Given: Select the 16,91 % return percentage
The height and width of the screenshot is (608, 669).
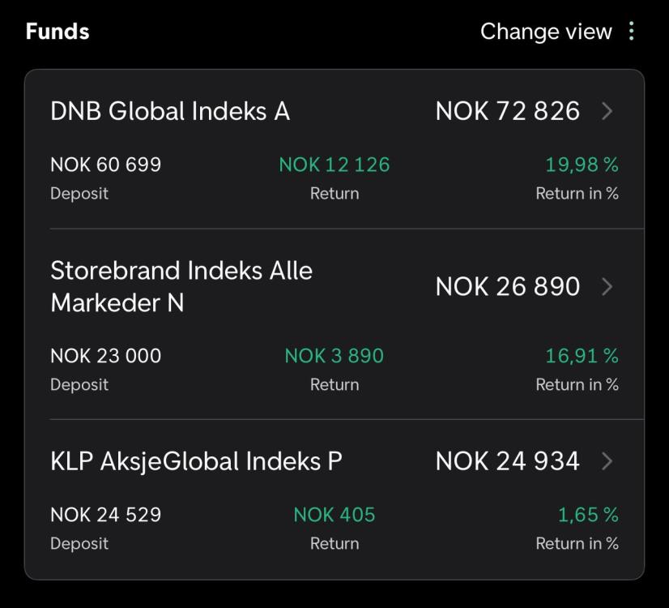Looking at the screenshot, I should [x=582, y=356].
